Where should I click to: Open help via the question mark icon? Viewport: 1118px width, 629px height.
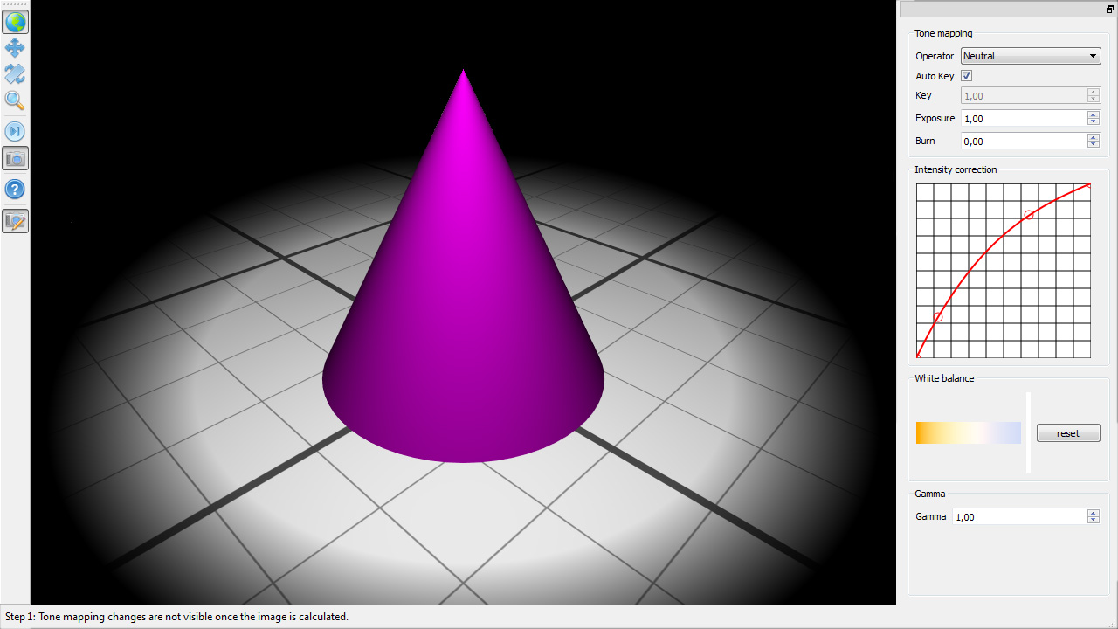click(x=16, y=189)
